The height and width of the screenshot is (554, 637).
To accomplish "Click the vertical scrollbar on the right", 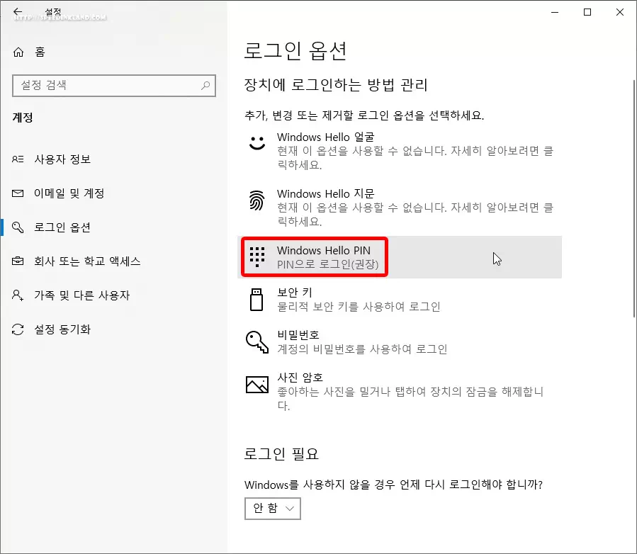I will [633, 199].
